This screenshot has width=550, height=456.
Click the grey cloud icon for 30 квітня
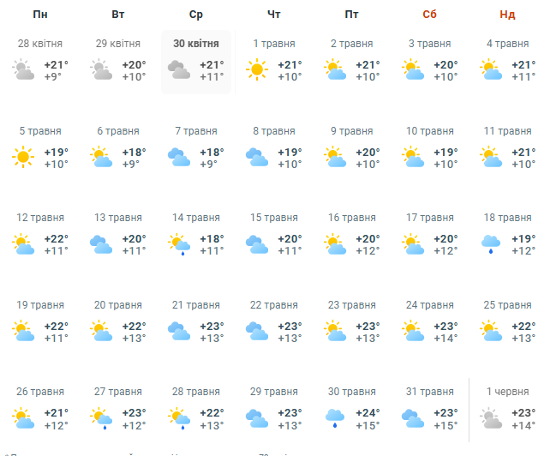coord(178,70)
